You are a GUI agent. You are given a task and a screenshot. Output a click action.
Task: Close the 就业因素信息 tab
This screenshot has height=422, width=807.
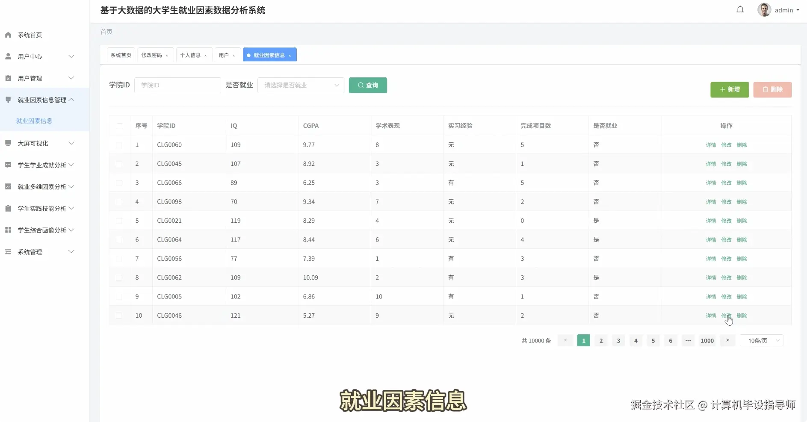click(290, 55)
